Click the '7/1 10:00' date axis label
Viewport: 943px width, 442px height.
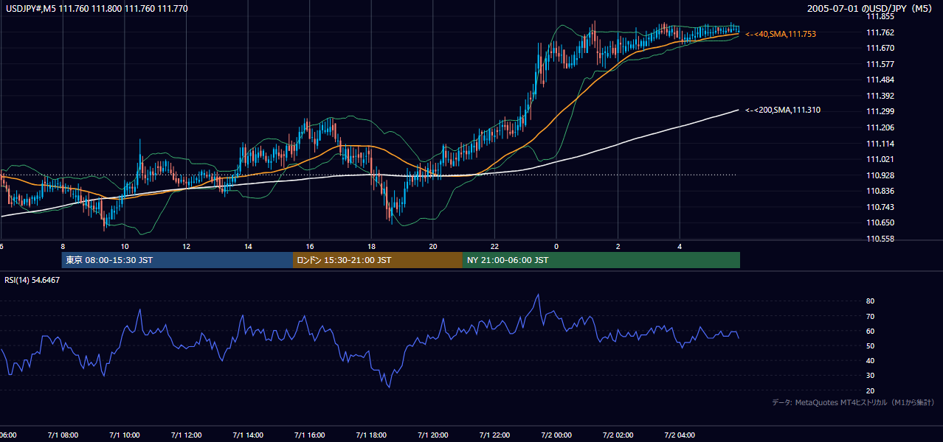pyautogui.click(x=125, y=435)
